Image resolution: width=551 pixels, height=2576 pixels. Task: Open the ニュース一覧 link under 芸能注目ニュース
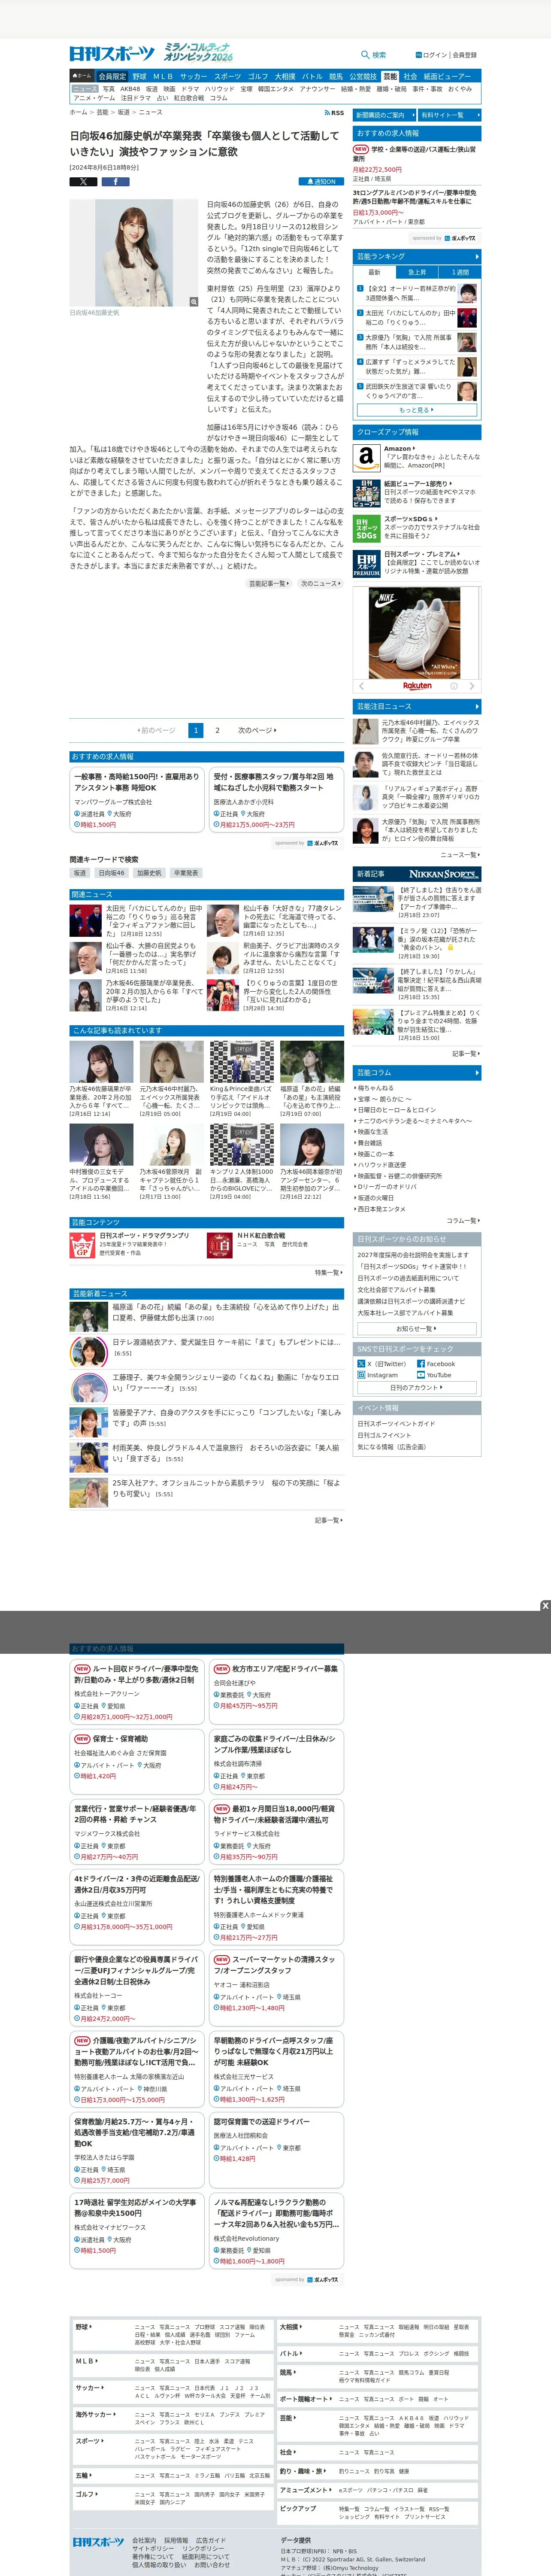point(460,855)
